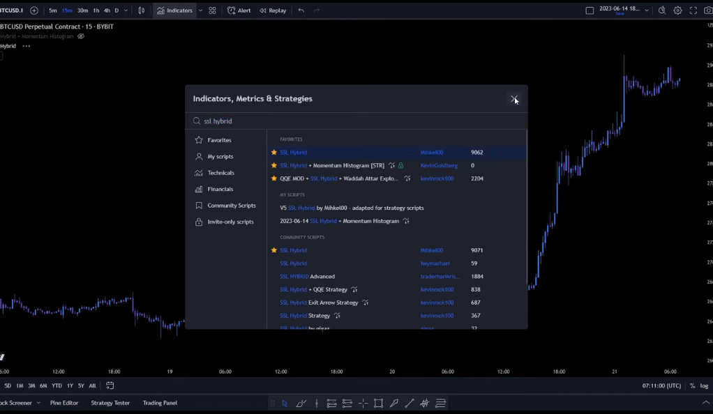
Task: Toggle visibility eye of Momentum Histogram indicator
Action: [x=81, y=36]
